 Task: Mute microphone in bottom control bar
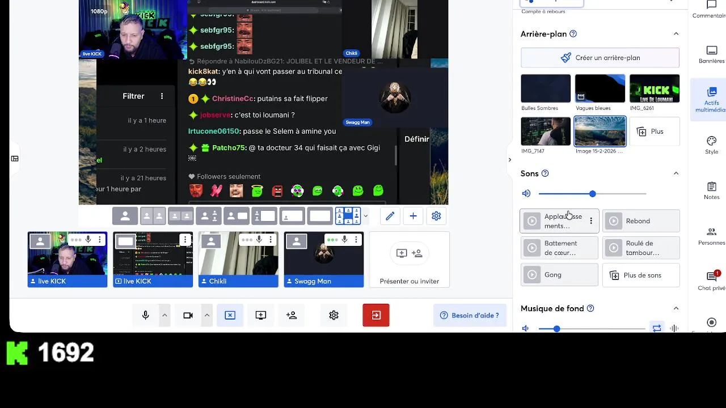coord(146,315)
